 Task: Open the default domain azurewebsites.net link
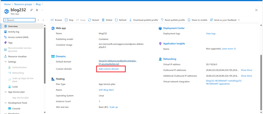tap(118, 62)
